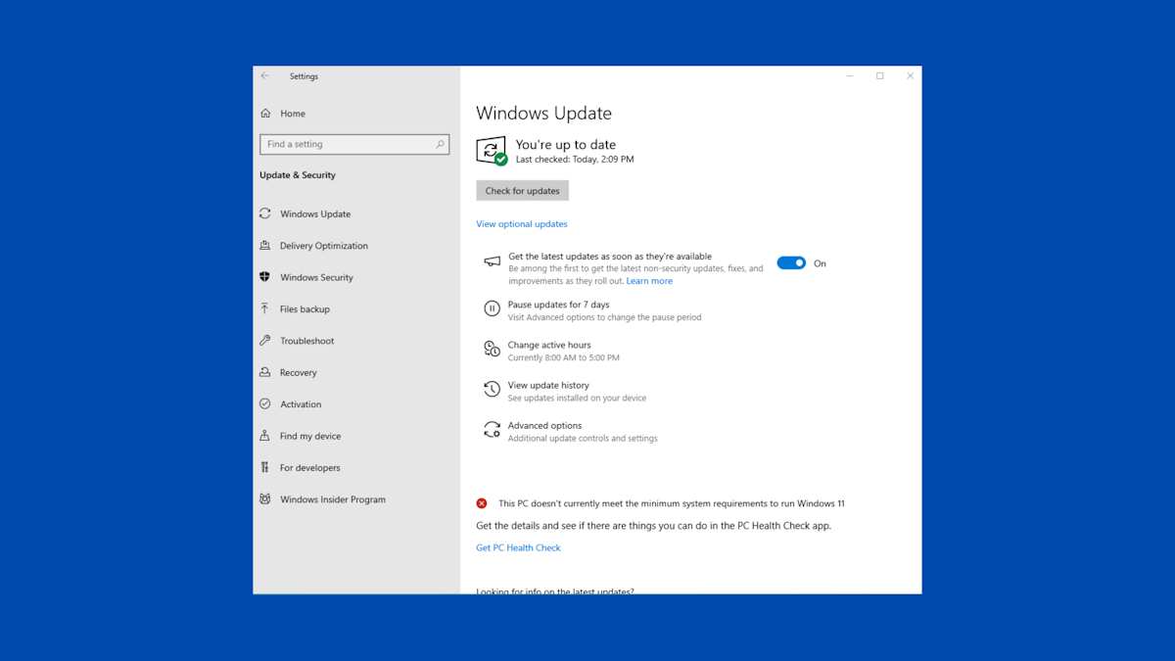Viewport: 1175px width, 661px height.
Task: Expand Advanced options for update controls
Action: [x=544, y=425]
